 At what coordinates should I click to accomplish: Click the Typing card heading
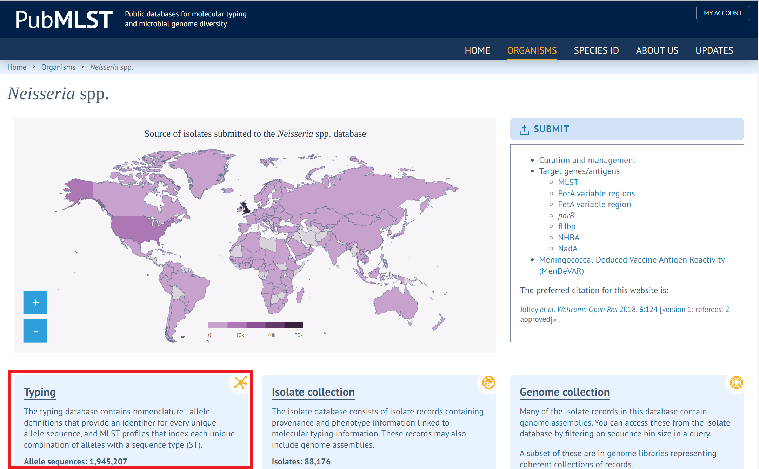[40, 392]
